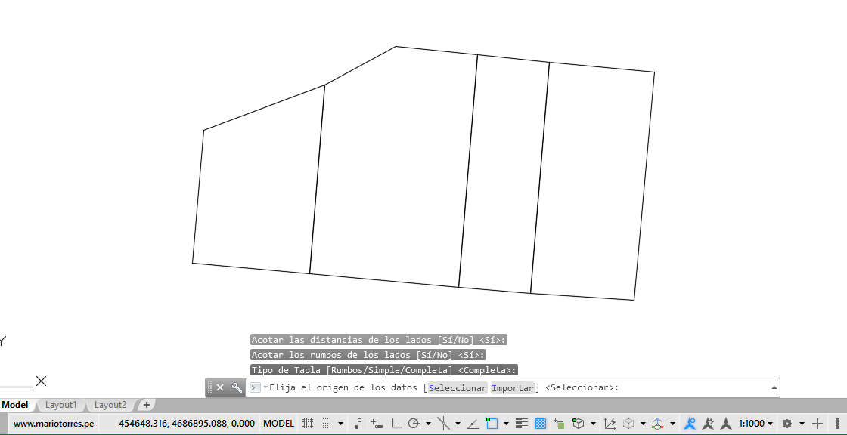Screen dimensions: 847x435
Task: Toggle ortho mode right-angle icon
Action: pos(396,424)
